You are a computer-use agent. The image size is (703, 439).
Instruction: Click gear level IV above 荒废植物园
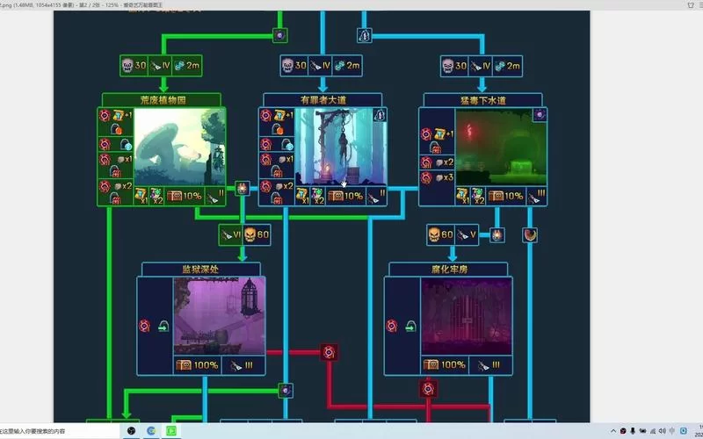point(160,65)
